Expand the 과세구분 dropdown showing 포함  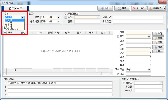coord(149,70)
